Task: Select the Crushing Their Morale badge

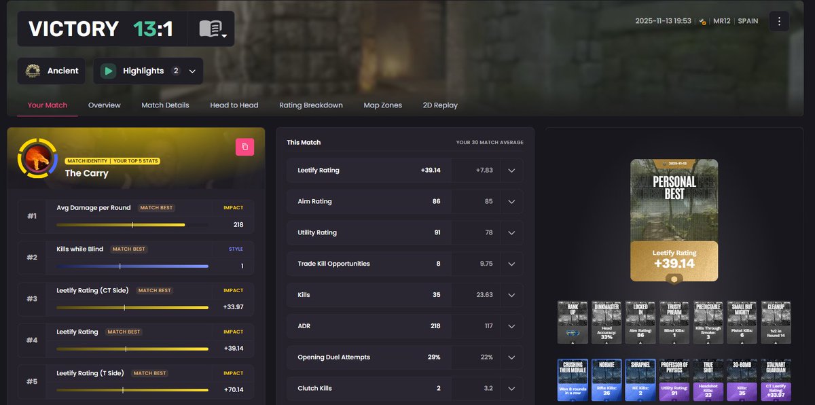Action: coord(572,380)
